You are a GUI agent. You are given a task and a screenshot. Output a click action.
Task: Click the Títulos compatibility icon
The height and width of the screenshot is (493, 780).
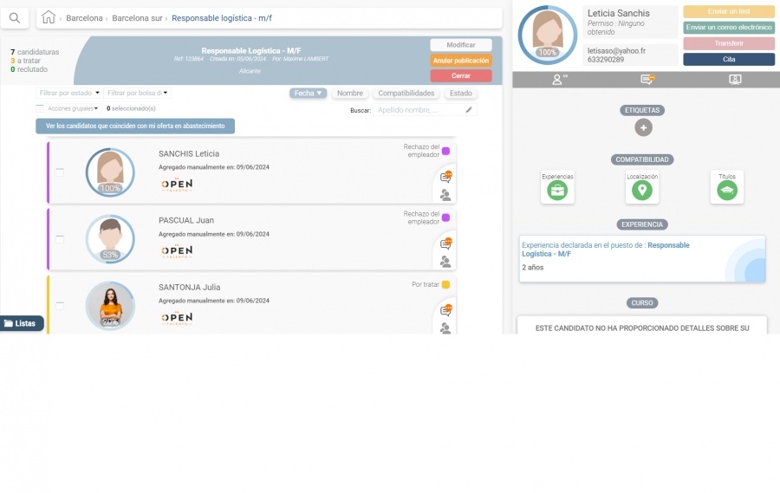pyautogui.click(x=727, y=190)
